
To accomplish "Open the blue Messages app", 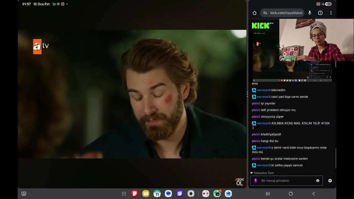I will [168, 194].
